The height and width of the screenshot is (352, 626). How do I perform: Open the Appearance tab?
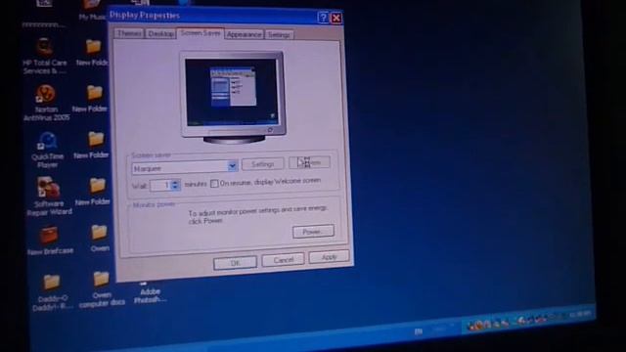click(x=244, y=35)
